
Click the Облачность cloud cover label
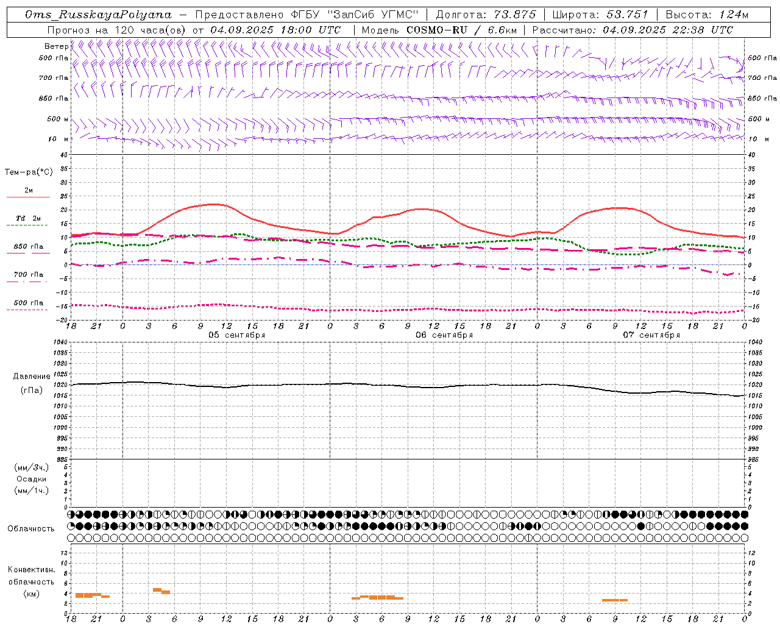click(x=31, y=529)
